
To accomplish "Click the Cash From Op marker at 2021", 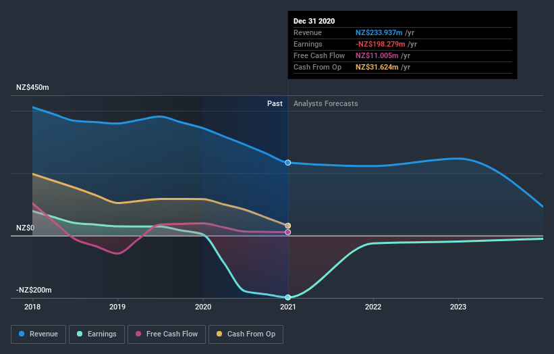I will click(x=288, y=226).
